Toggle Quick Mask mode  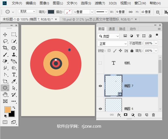pos(5,122)
